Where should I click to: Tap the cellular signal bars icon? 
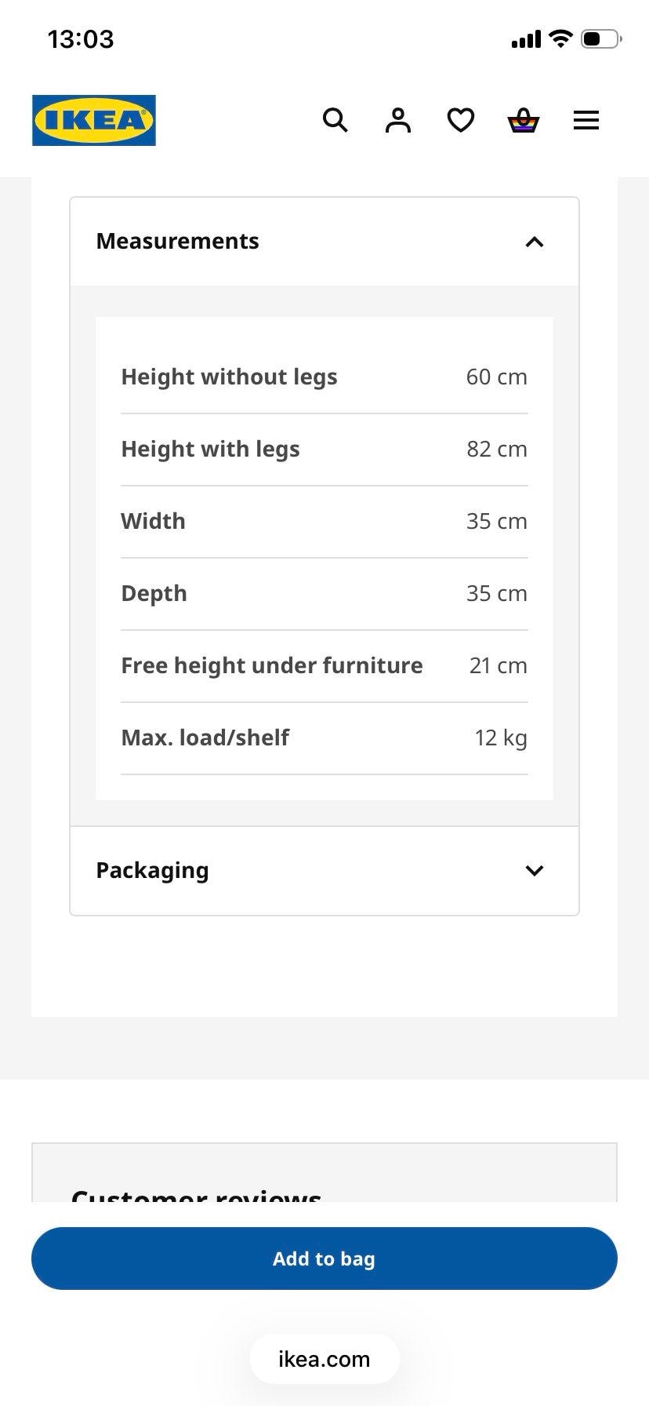(526, 38)
